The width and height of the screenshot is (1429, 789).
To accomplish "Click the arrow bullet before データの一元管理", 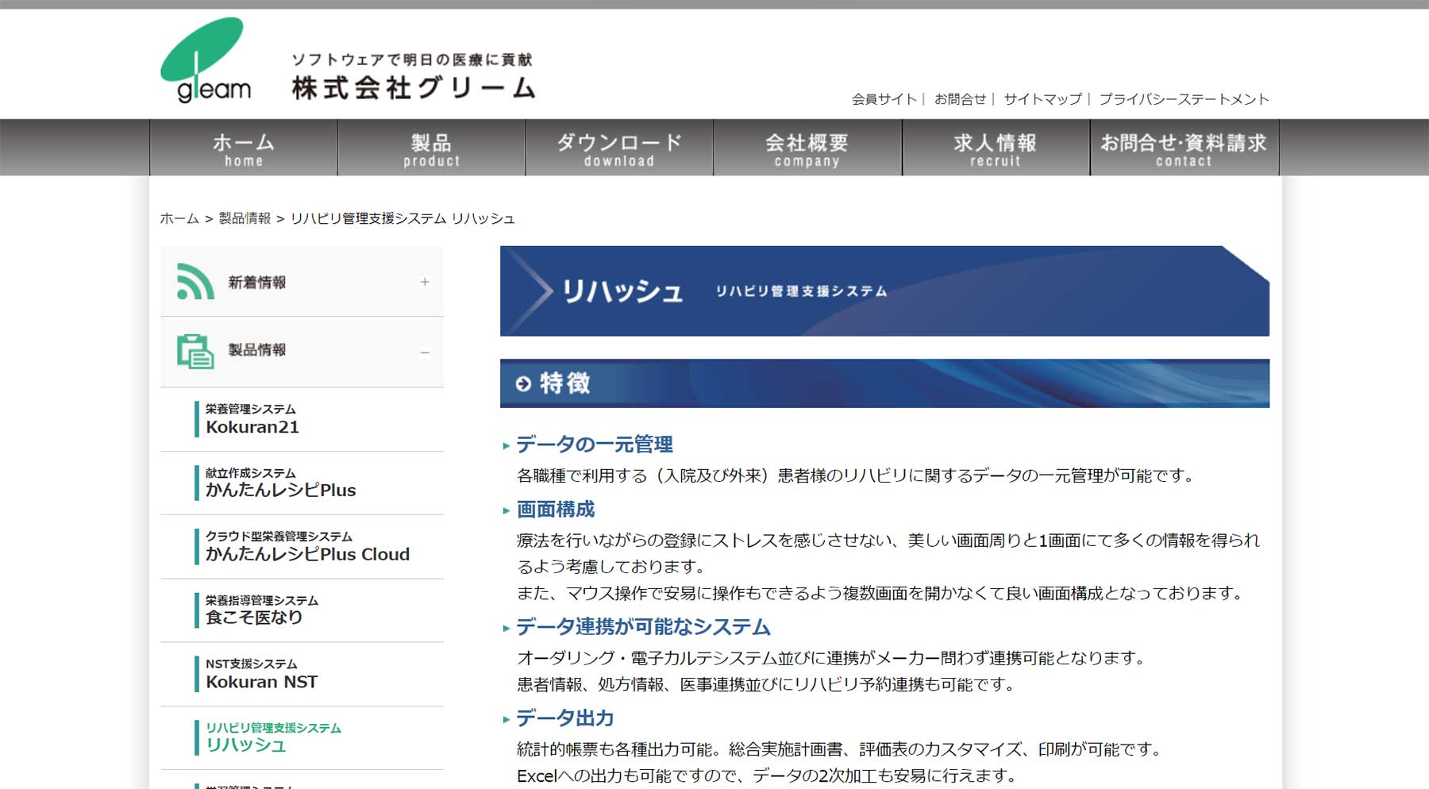I will coord(507,446).
